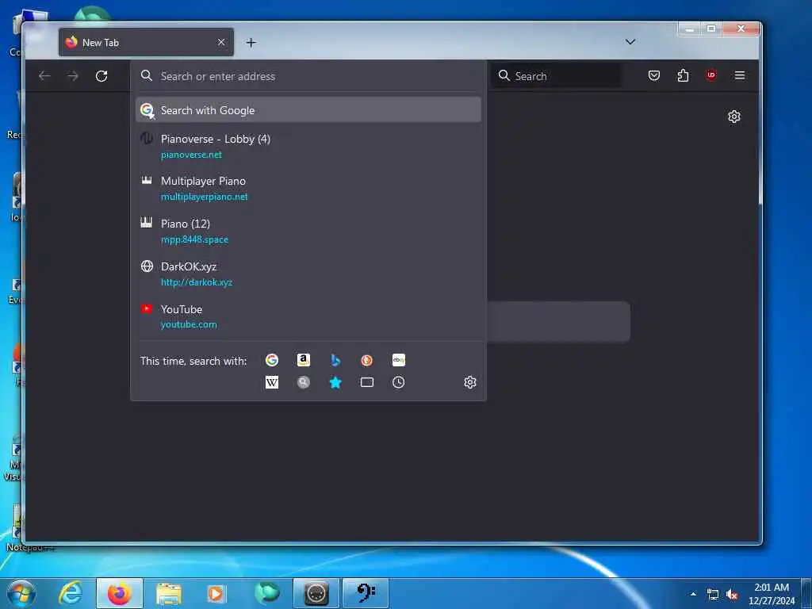Click the muted volume tray icon
Screen dimensions: 812x609
[x=732, y=595]
